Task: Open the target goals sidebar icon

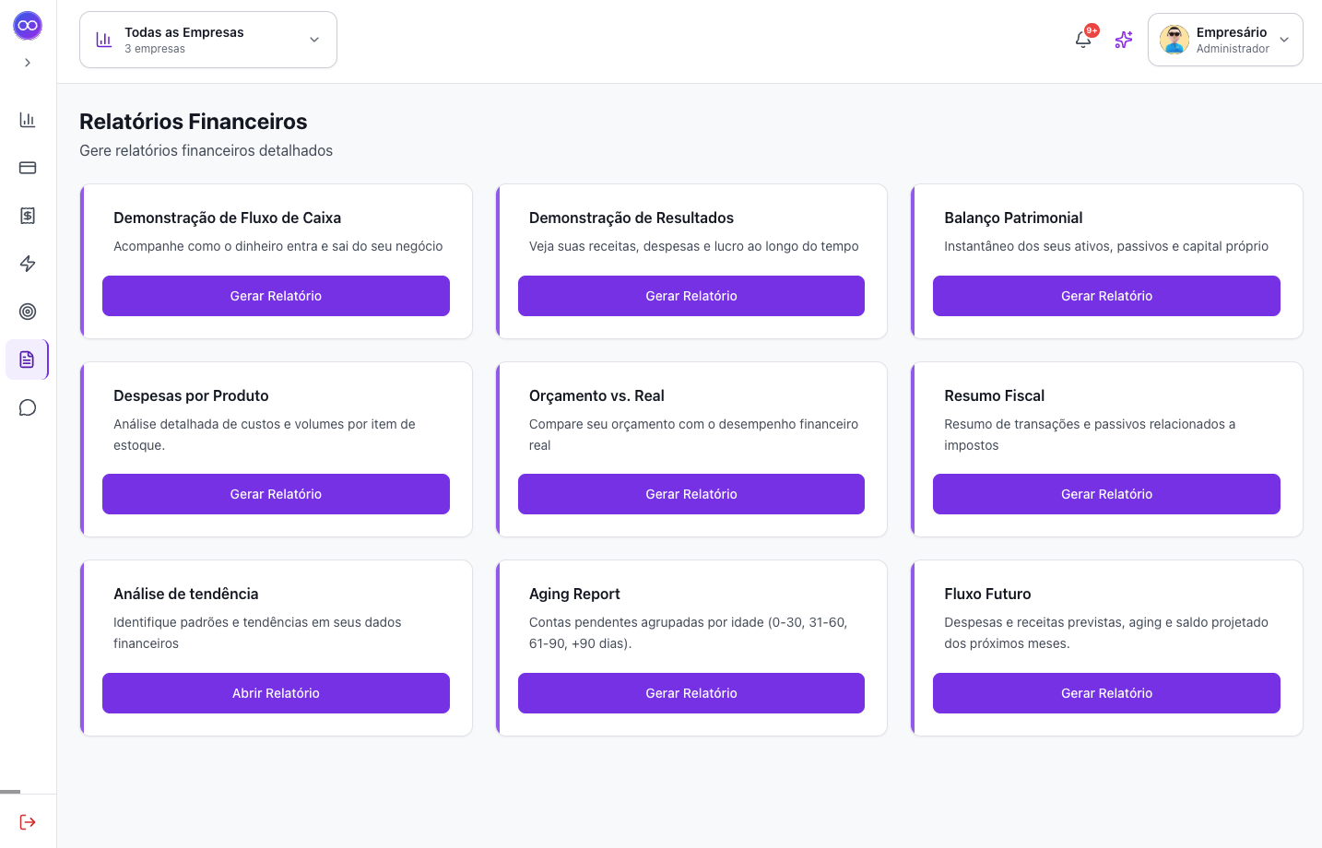Action: [28, 312]
